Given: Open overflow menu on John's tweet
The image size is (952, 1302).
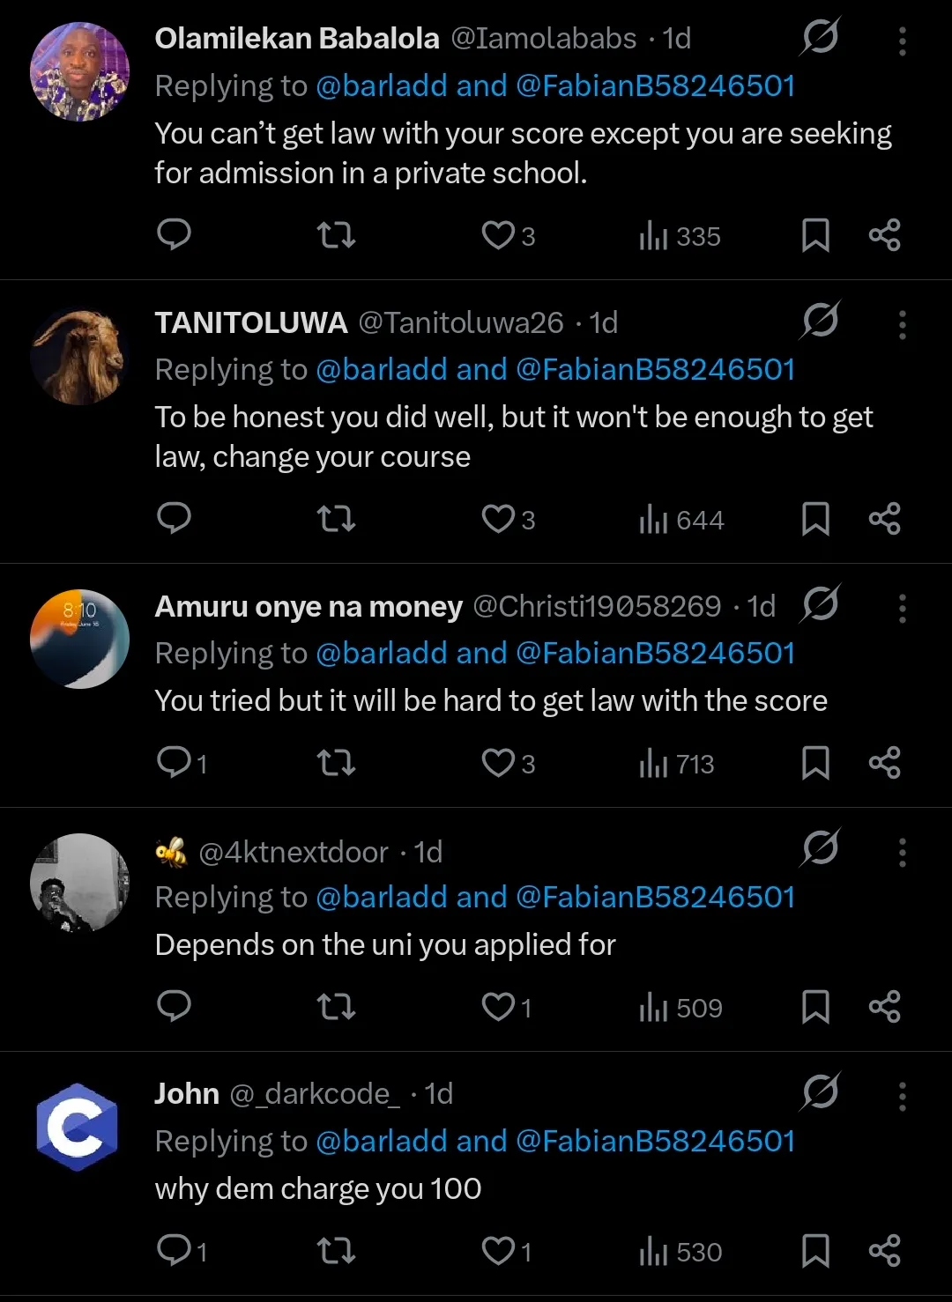Looking at the screenshot, I should (x=902, y=1096).
